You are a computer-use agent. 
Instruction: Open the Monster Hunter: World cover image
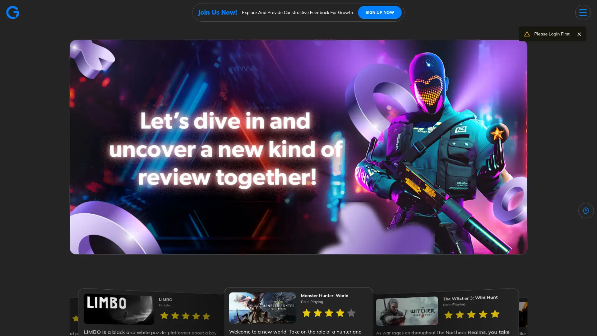click(262, 308)
